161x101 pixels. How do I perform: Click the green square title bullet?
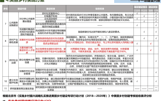[2, 1]
